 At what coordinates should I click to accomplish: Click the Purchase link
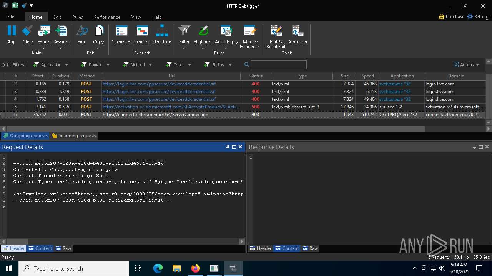[x=451, y=16]
